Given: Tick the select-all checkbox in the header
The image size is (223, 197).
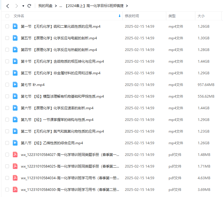Looking at the screenshot, I should pos(7,16).
